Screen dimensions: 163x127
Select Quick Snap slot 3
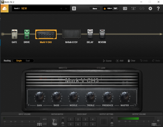click(x=85, y=119)
